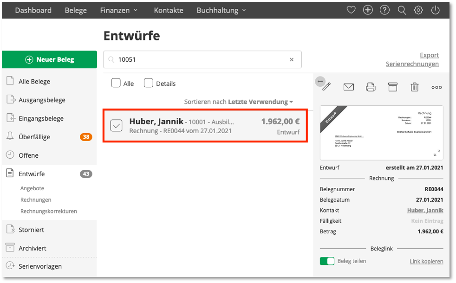The width and height of the screenshot is (456, 283).
Task: Click the pencil edit icon
Action: tap(326, 87)
